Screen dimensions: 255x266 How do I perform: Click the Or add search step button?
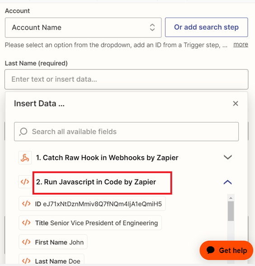coord(207,27)
